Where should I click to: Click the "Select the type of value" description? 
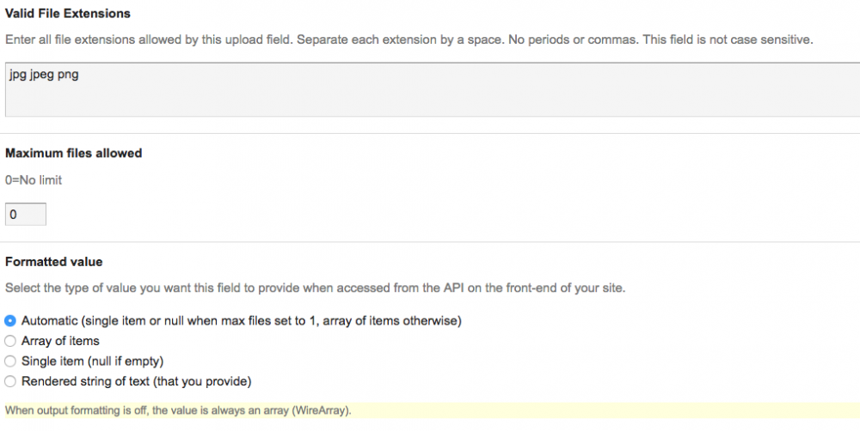coord(315,288)
